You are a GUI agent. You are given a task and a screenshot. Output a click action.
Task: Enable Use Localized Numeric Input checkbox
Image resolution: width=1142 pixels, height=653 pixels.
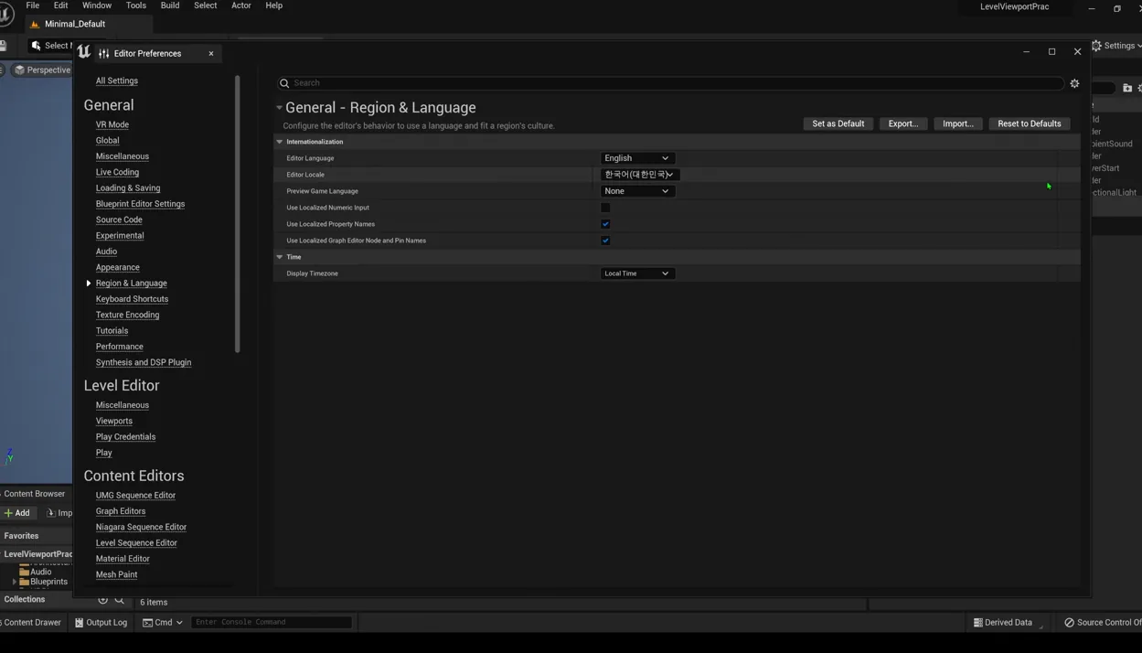(x=605, y=208)
